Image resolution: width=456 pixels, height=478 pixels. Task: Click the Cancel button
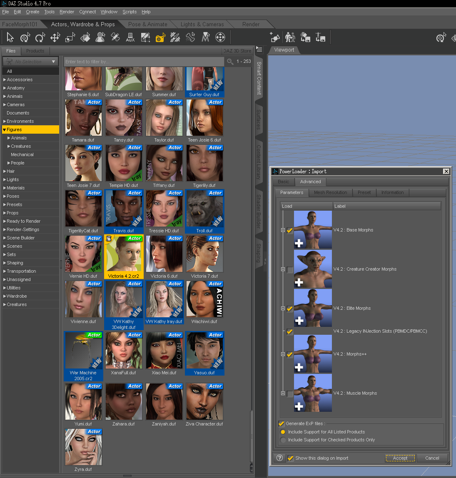432,458
